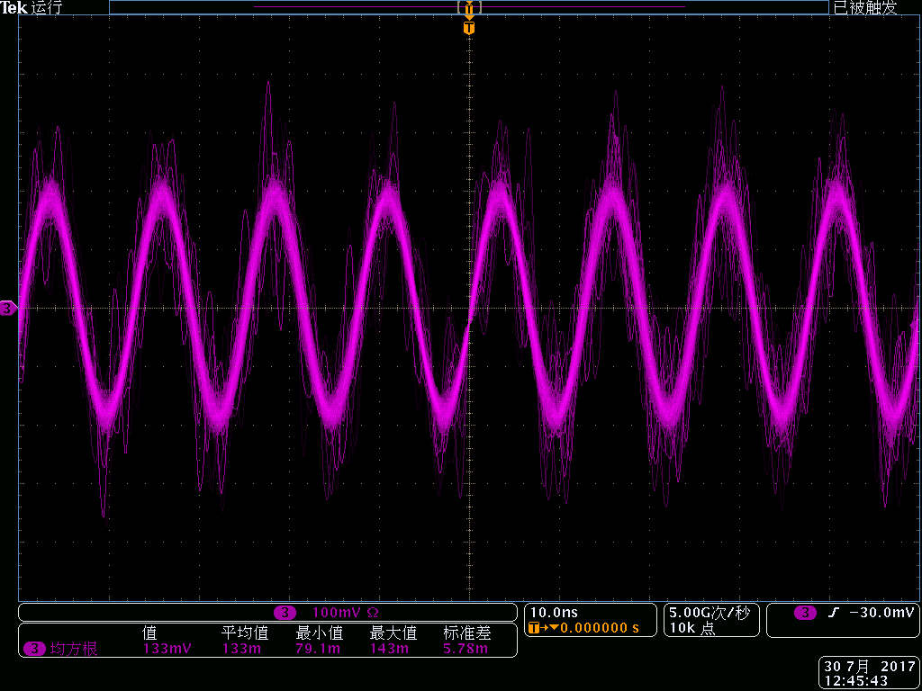Image resolution: width=922 pixels, height=691 pixels.
Task: Click the trigger point bracket in record overview bar
Action: (x=469, y=7)
